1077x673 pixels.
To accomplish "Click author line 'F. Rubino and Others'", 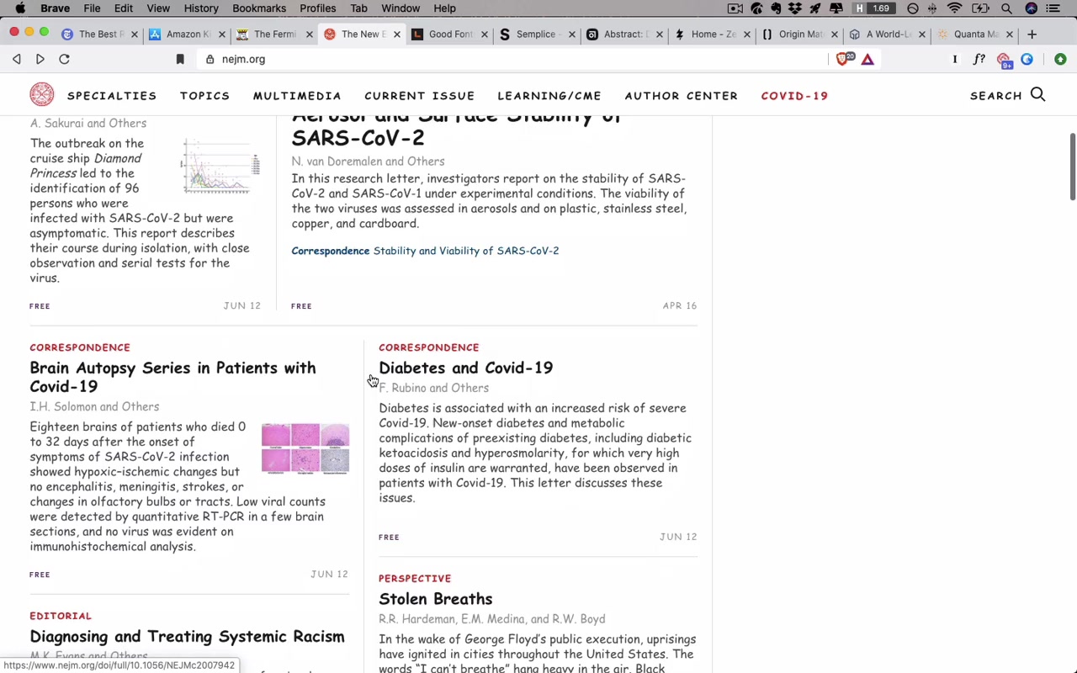I will 433,389.
